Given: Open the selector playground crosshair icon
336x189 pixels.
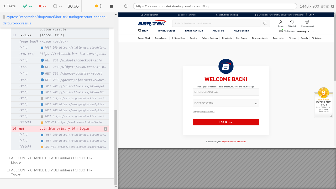Looking at the screenshot, I should [125, 6].
